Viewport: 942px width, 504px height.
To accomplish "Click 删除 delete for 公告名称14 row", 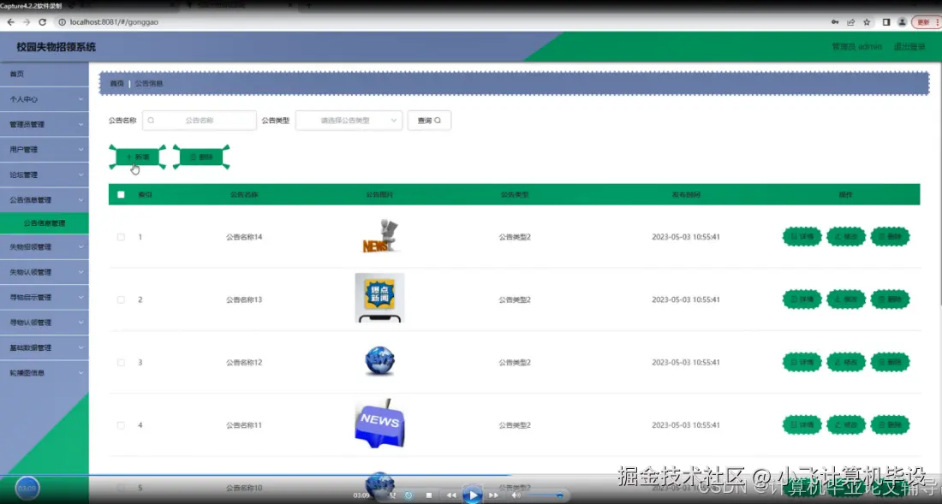I will (x=891, y=236).
